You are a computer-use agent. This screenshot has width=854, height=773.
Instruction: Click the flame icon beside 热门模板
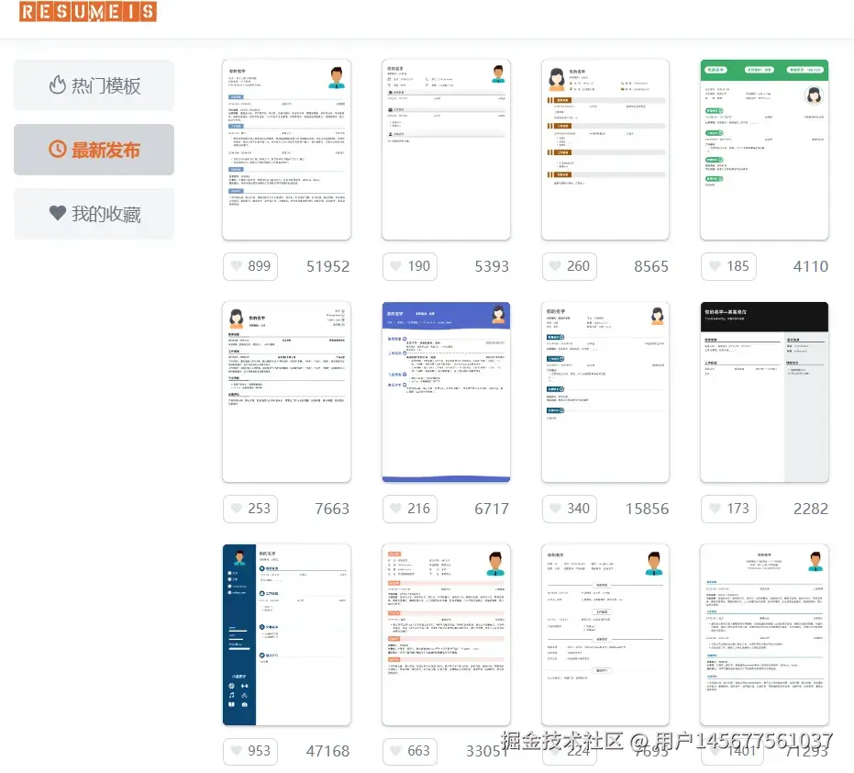click(x=57, y=85)
